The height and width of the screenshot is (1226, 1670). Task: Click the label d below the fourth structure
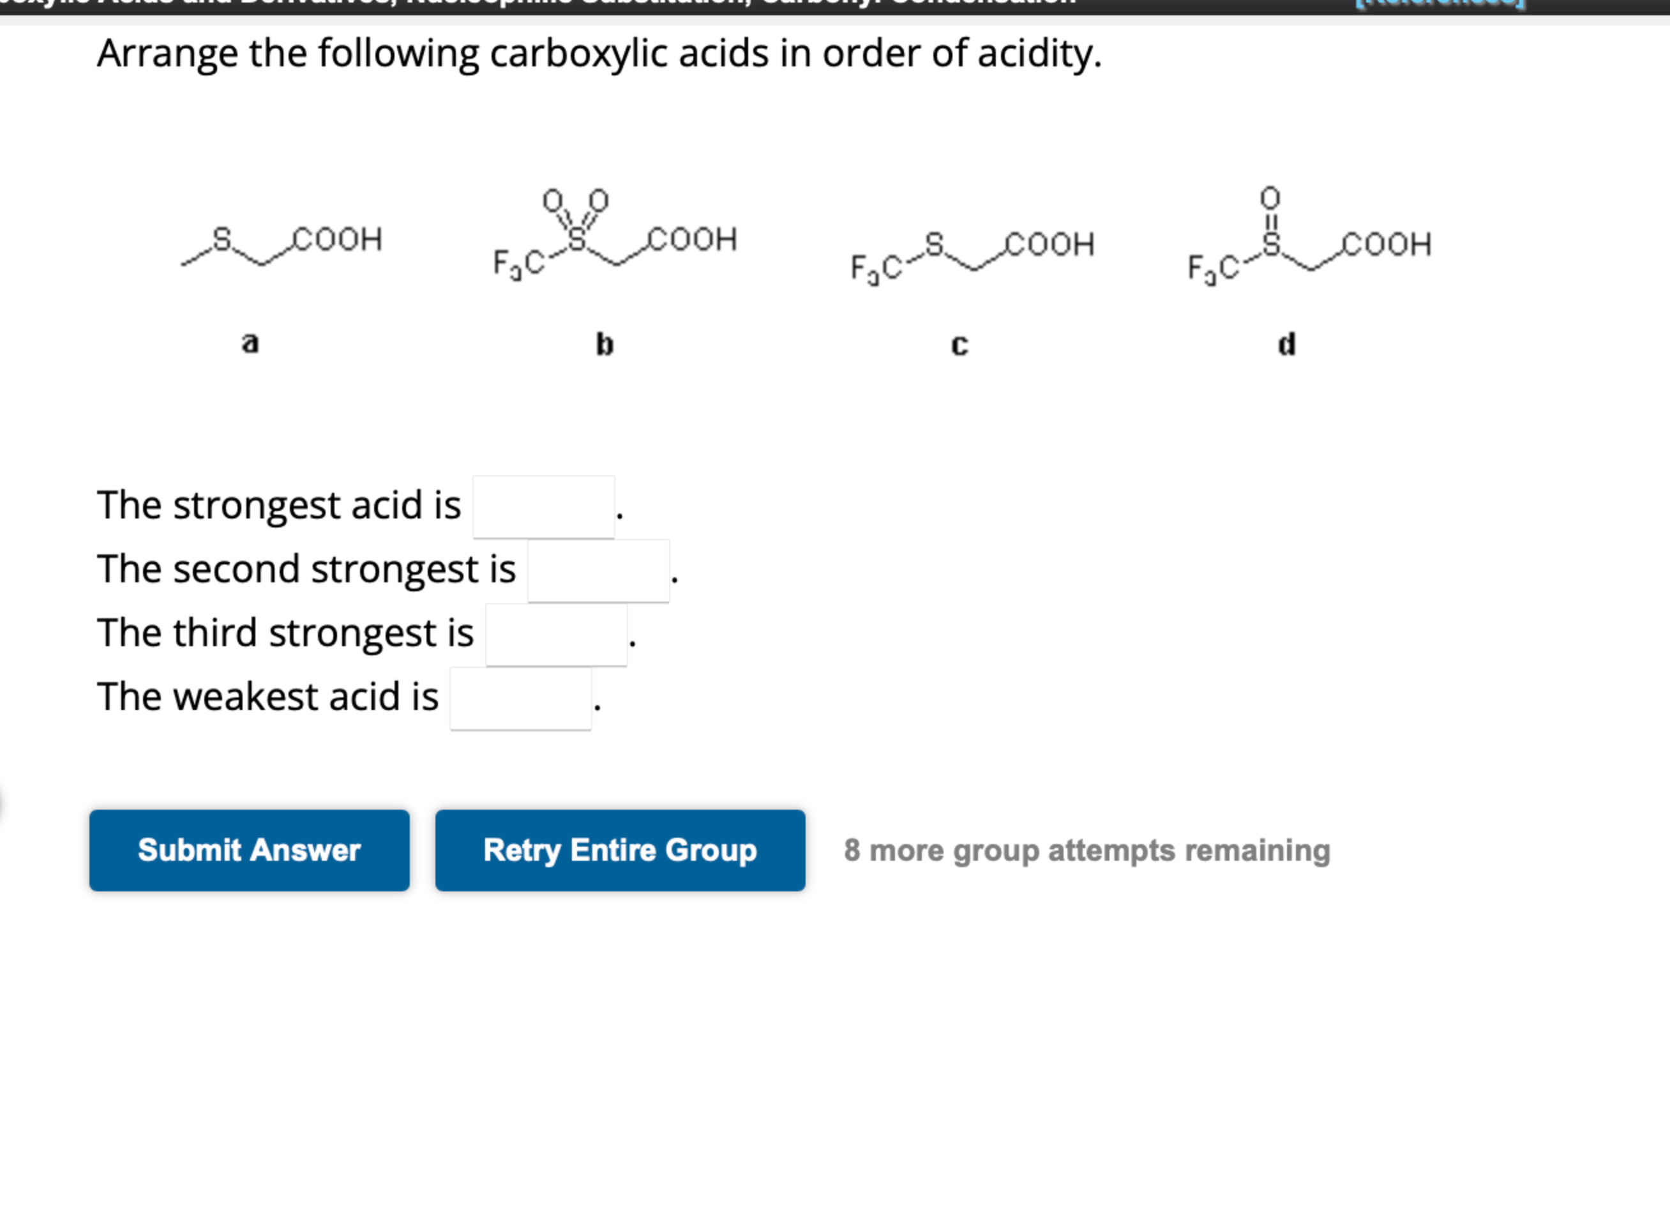pos(1286,344)
